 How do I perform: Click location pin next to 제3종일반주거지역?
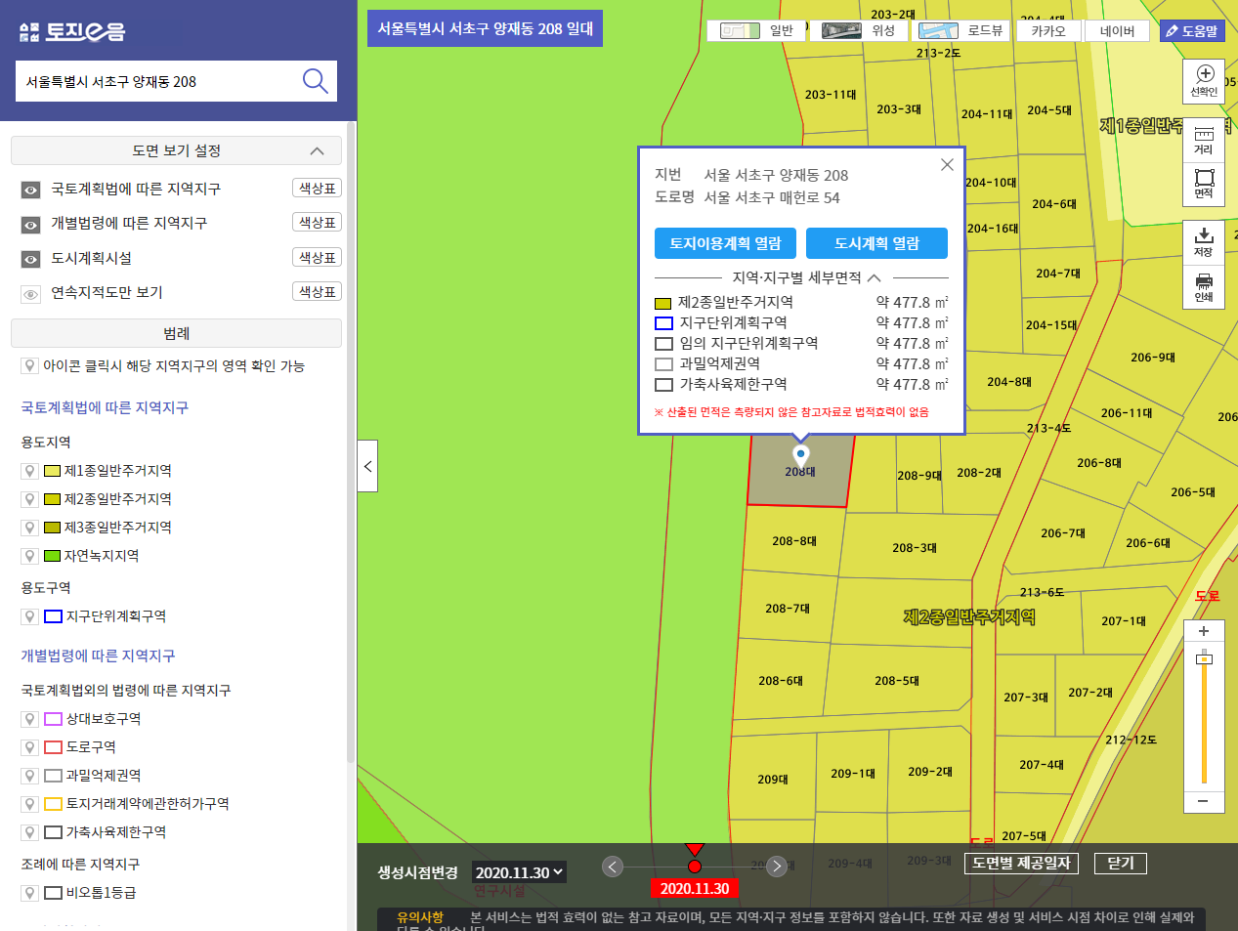coord(30,528)
